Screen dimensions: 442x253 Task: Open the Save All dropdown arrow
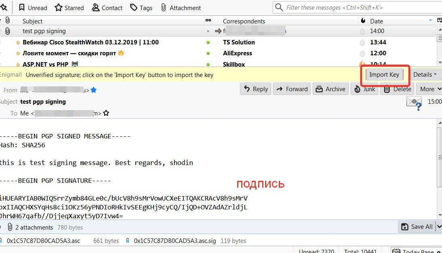pyautogui.click(x=439, y=227)
